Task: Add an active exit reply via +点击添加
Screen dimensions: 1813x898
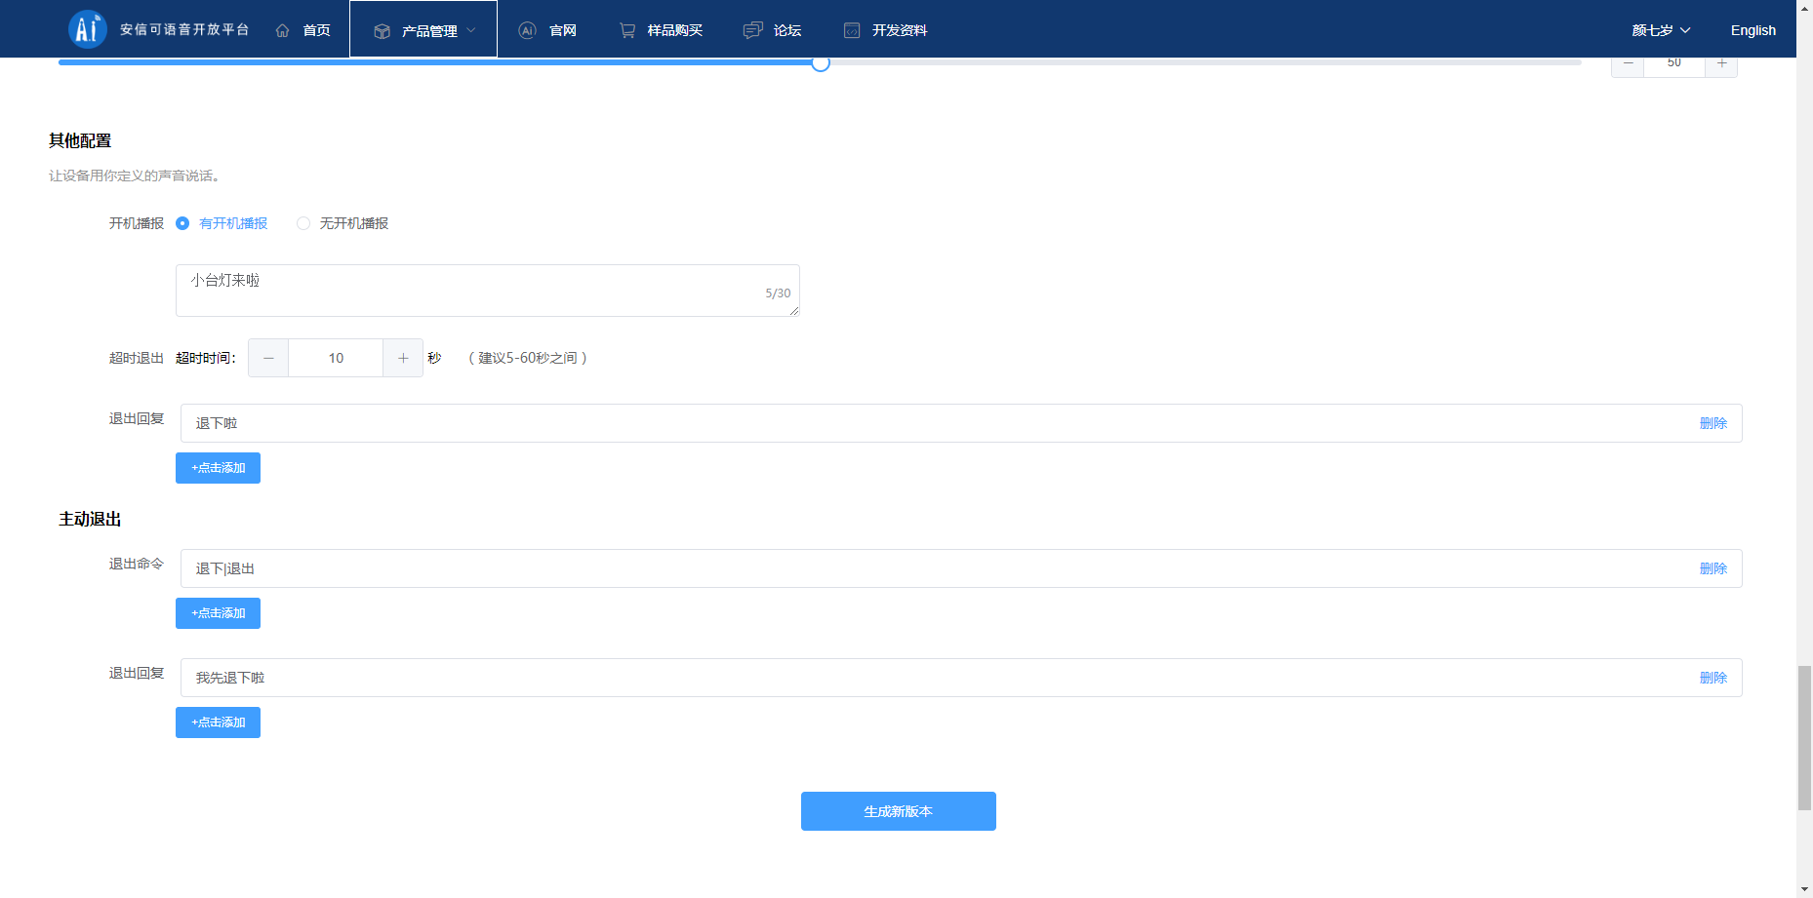Action: point(218,722)
